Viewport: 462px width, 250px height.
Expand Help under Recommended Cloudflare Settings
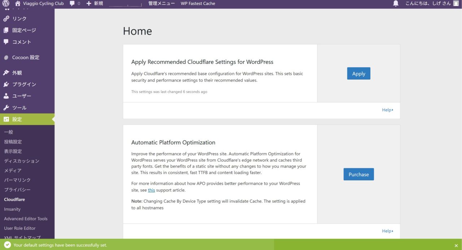coord(387,110)
